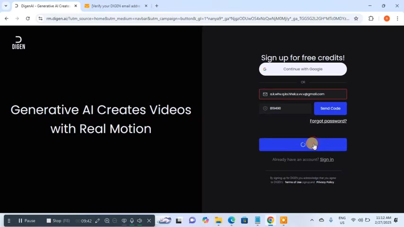Bookmark this page with star
Image resolution: width=404 pixels, height=227 pixels.
pos(356,18)
